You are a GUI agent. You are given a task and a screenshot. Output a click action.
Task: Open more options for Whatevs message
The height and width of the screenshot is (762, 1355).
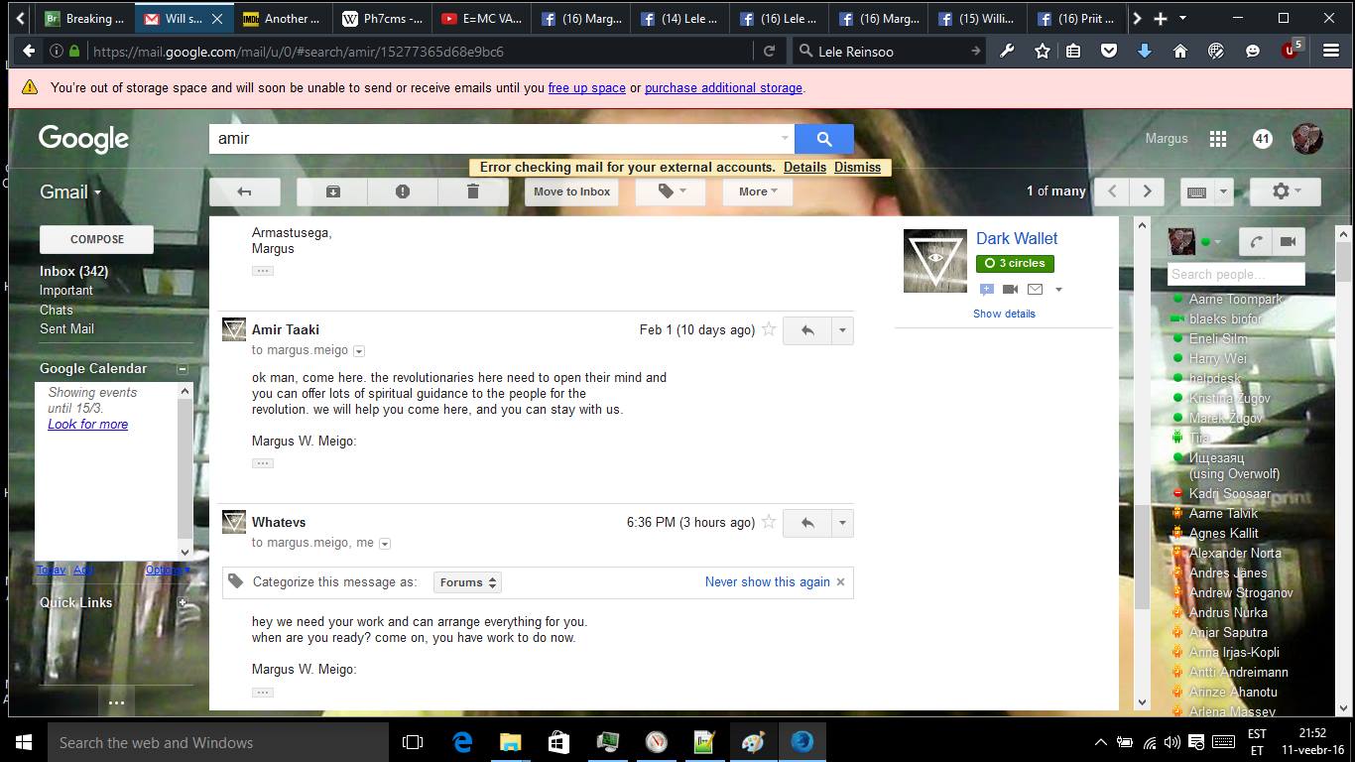coord(842,523)
